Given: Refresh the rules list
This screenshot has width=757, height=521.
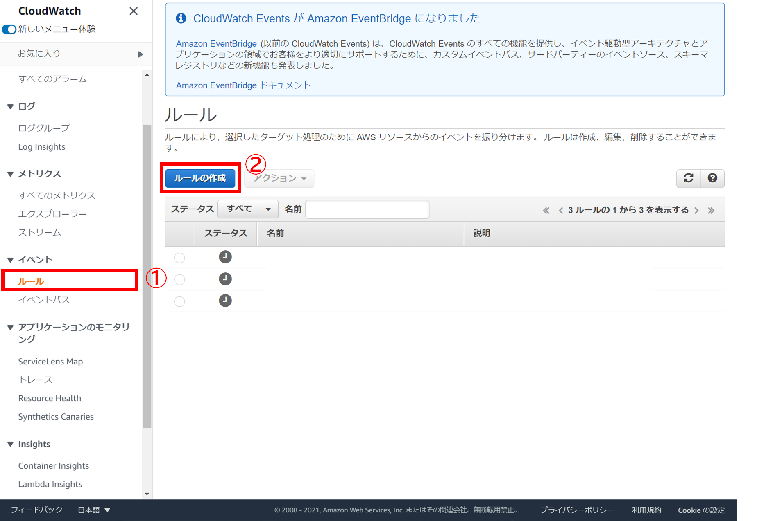Looking at the screenshot, I should pyautogui.click(x=688, y=178).
